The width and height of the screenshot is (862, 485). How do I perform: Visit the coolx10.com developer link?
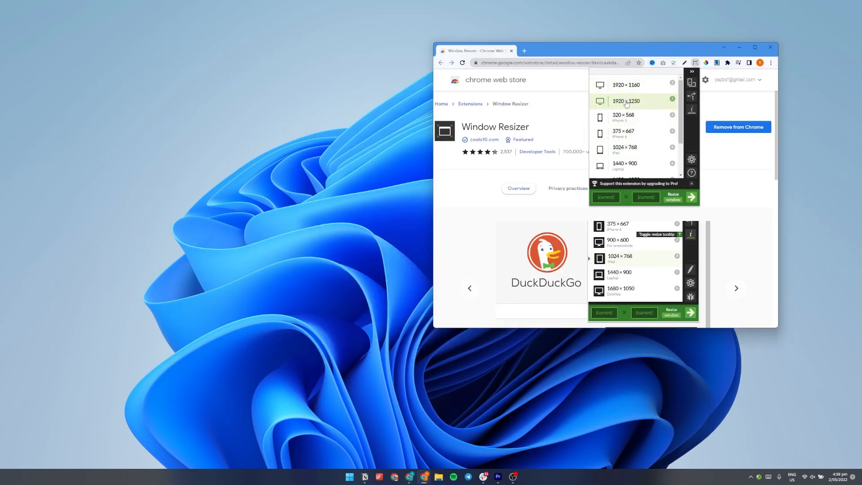coord(484,140)
